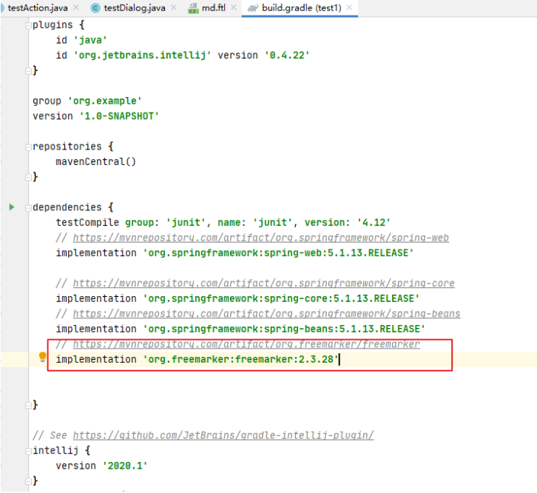Click fold end marker of intellij block
Image resolution: width=537 pixels, height=493 pixels.
(28, 481)
